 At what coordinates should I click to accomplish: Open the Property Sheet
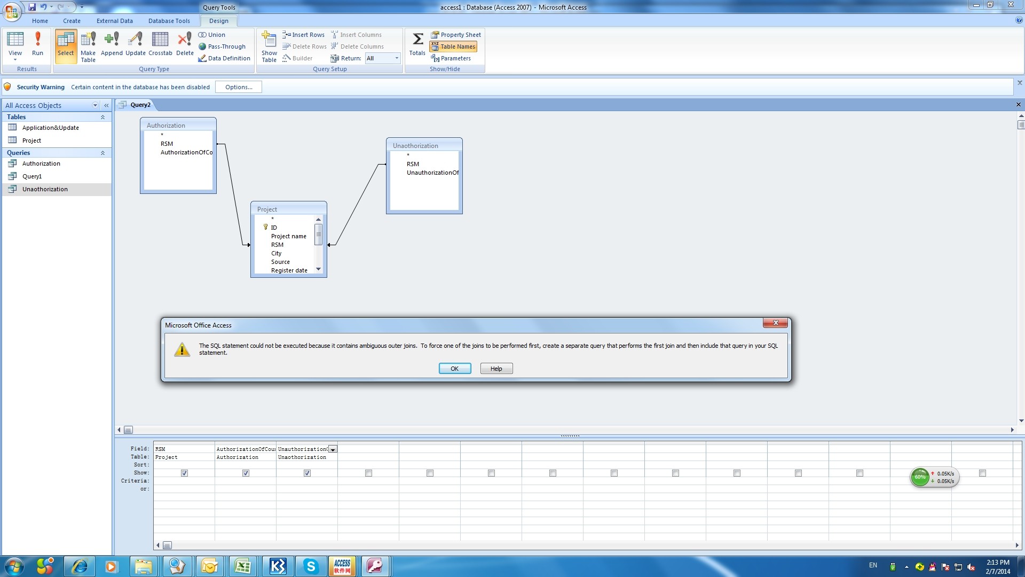[456, 35]
